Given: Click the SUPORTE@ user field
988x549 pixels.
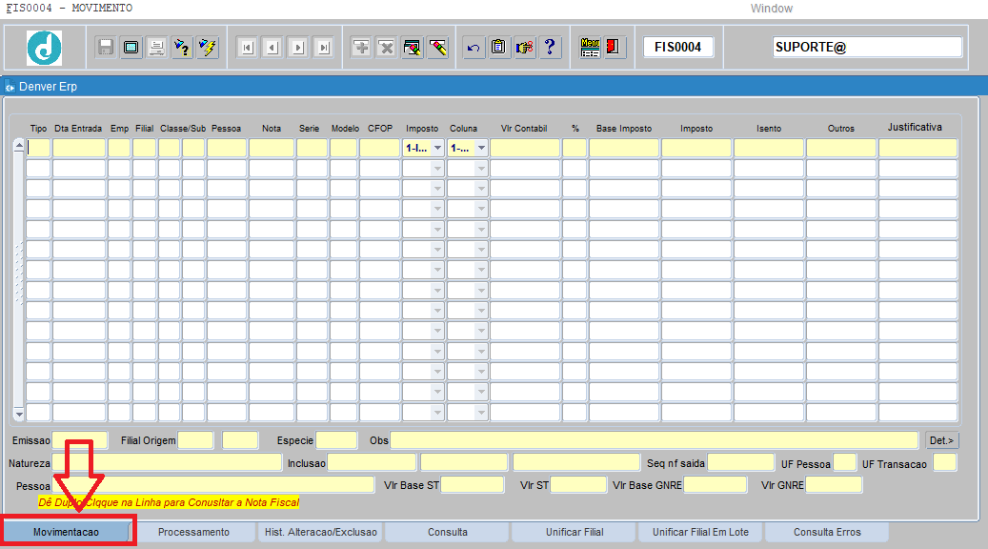Looking at the screenshot, I should tap(867, 48).
